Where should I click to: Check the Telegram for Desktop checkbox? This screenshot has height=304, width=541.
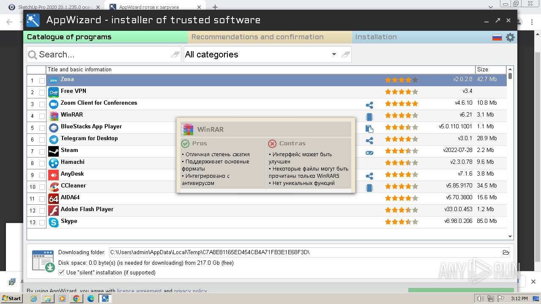[x=42, y=140]
